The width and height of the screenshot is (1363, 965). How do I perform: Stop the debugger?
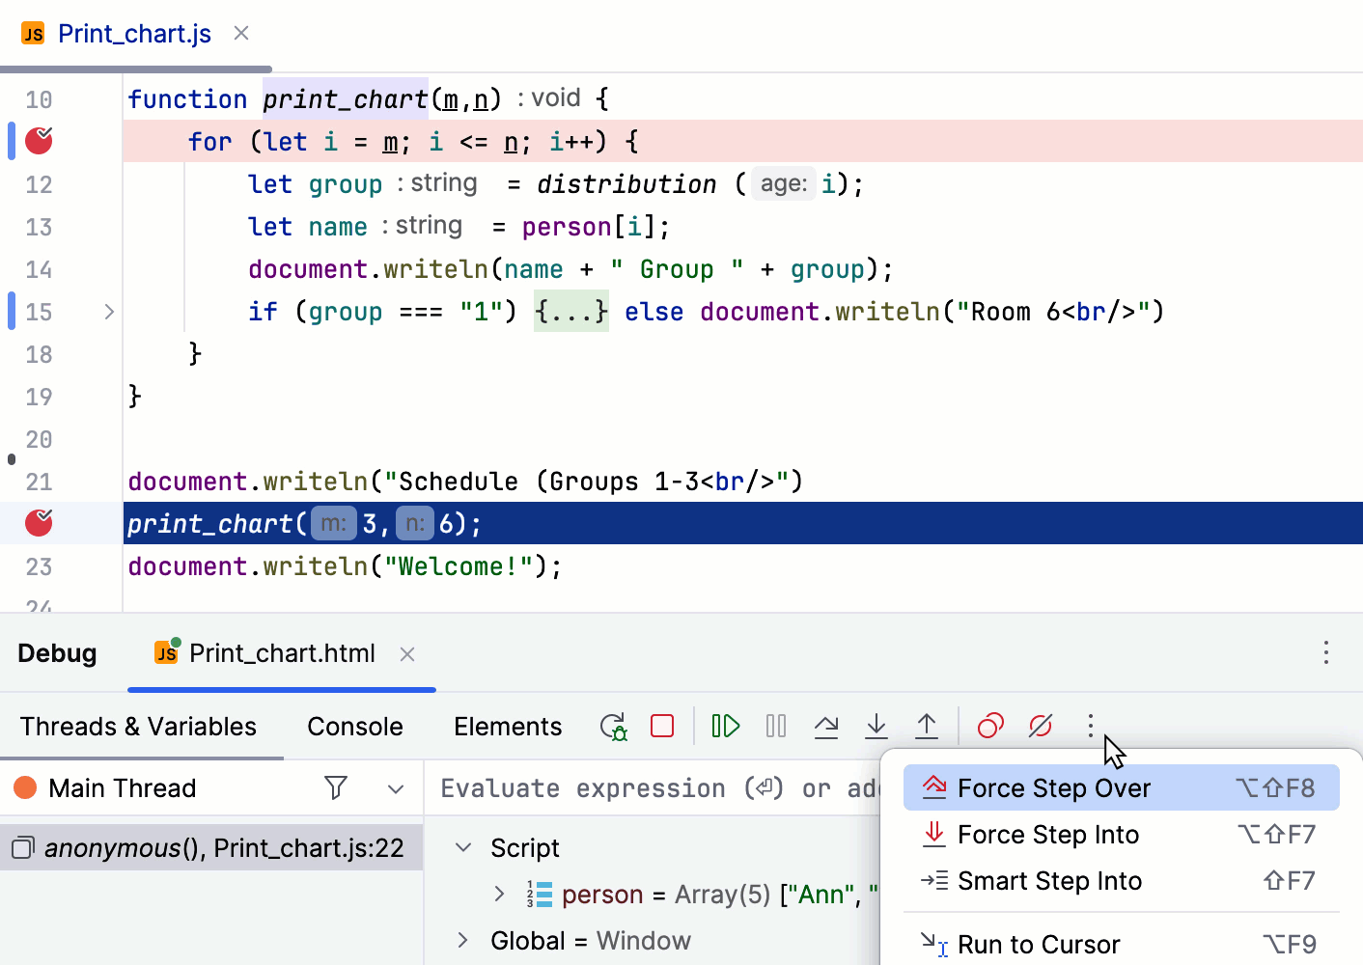(x=662, y=726)
